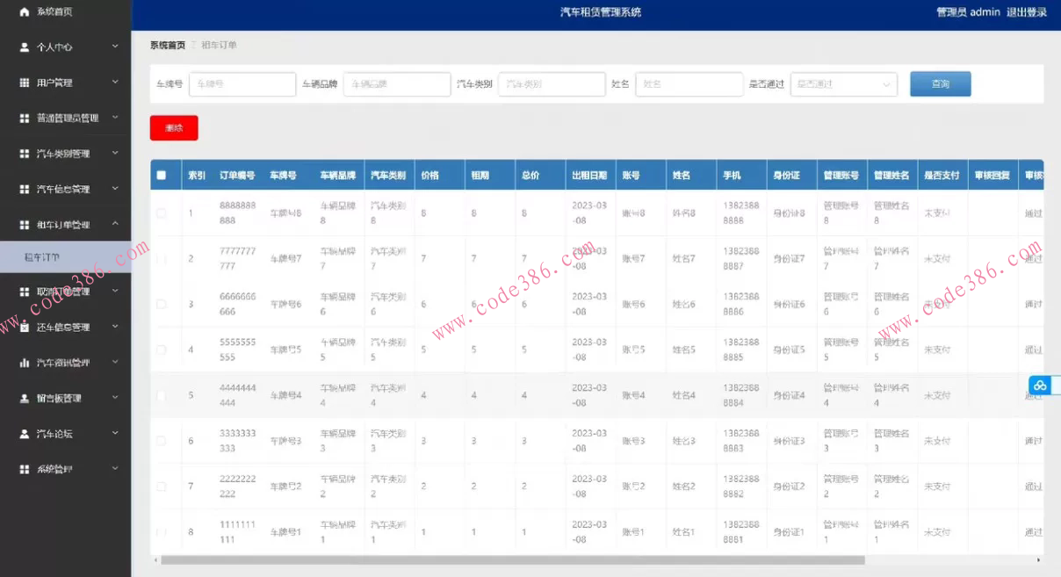Select the checkbox for row index 3
The height and width of the screenshot is (577, 1061).
162,305
